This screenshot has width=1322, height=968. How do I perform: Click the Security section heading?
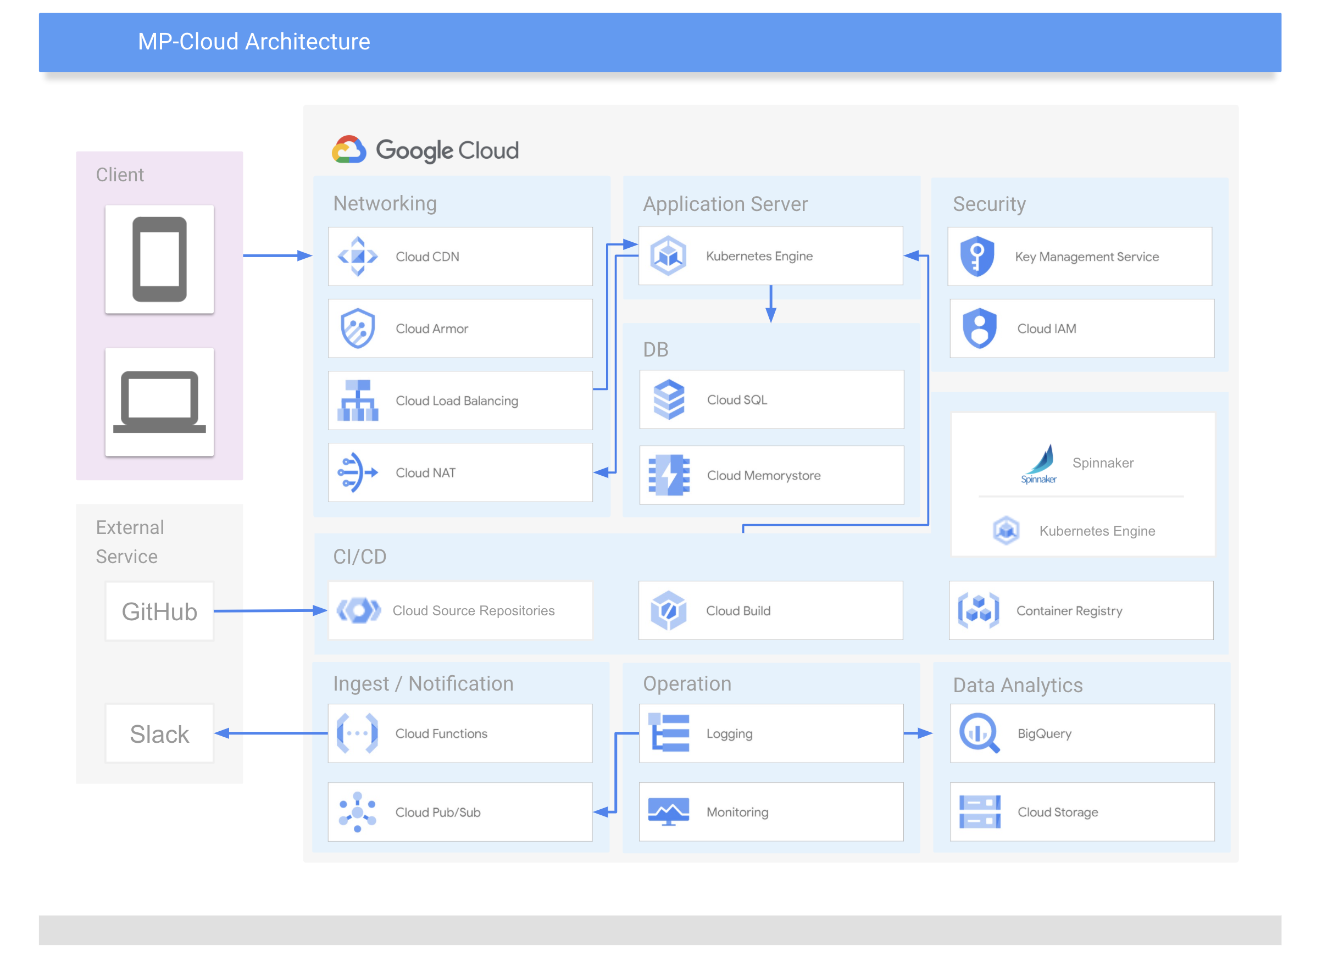[989, 204]
